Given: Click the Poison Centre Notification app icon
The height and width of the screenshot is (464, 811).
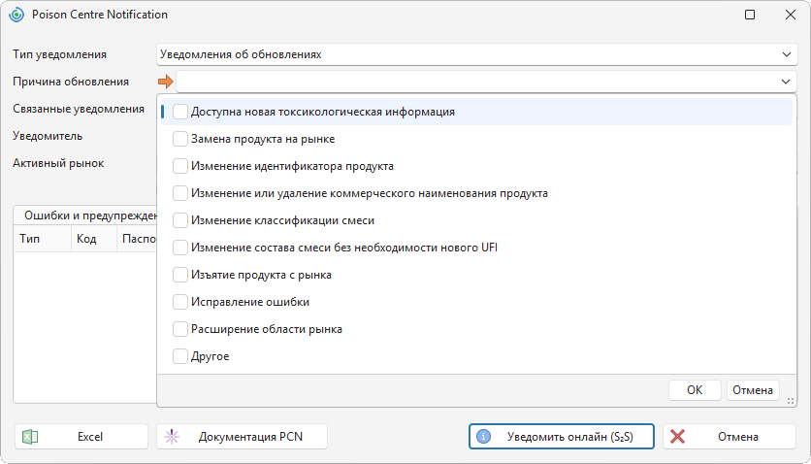Looking at the screenshot, I should (x=16, y=15).
